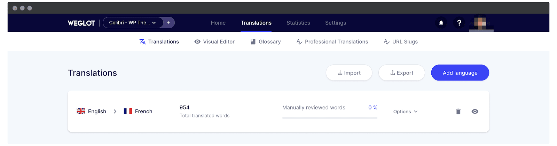
Task: Click the French flag icon
Action: [x=128, y=111]
